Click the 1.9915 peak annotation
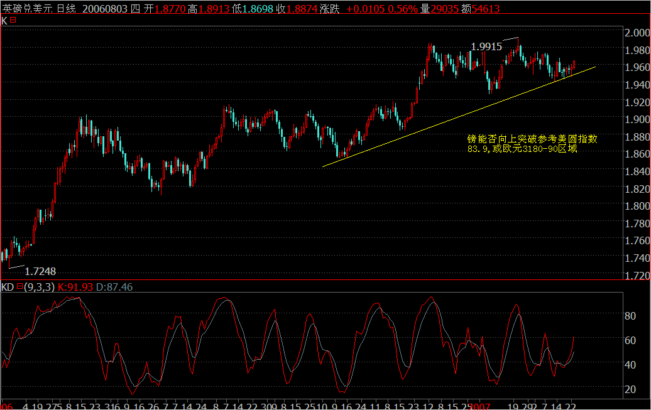The height and width of the screenshot is (410, 651). click(486, 46)
